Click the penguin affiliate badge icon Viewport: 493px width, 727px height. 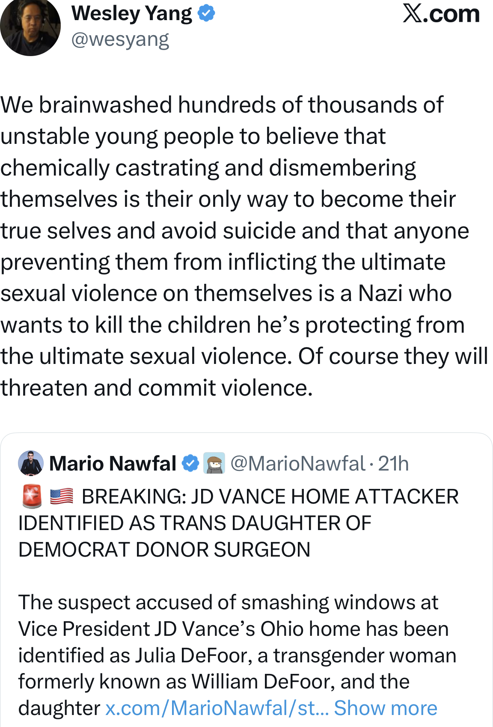pyautogui.click(x=214, y=463)
